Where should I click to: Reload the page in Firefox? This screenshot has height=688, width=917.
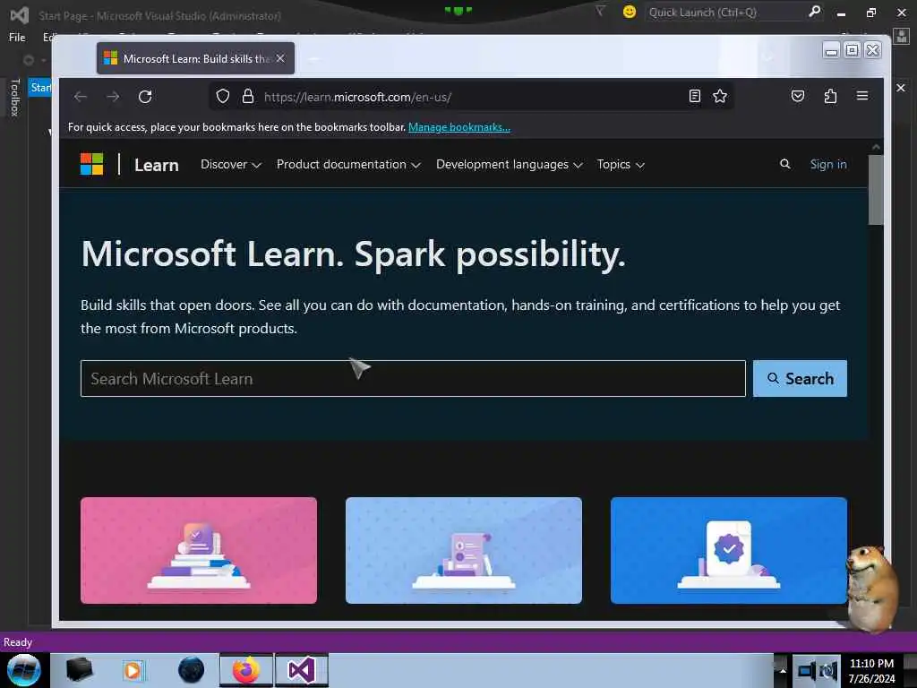145,97
